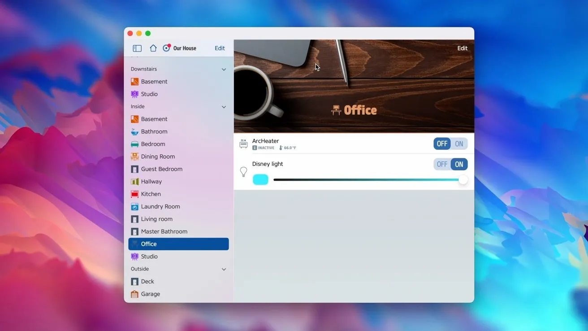The width and height of the screenshot is (588, 331).
Task: Collapse the Downstairs section
Action: [x=224, y=70]
